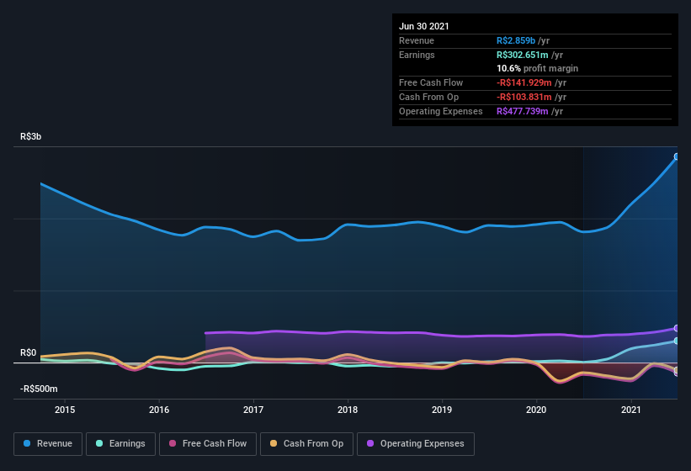Click the 2019 x-axis label

coord(442,410)
